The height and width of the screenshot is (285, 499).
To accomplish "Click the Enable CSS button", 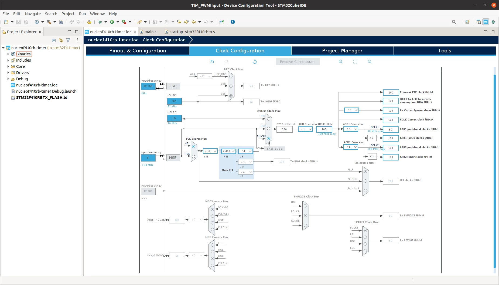I will pos(275,149).
